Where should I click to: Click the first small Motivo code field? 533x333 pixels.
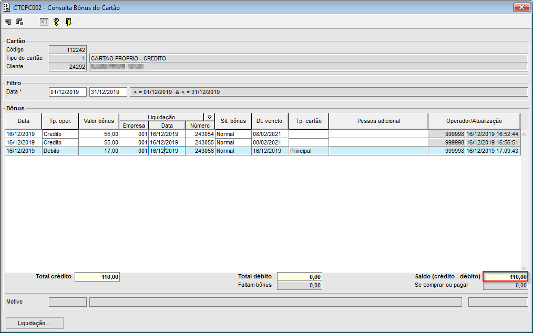coord(68,301)
